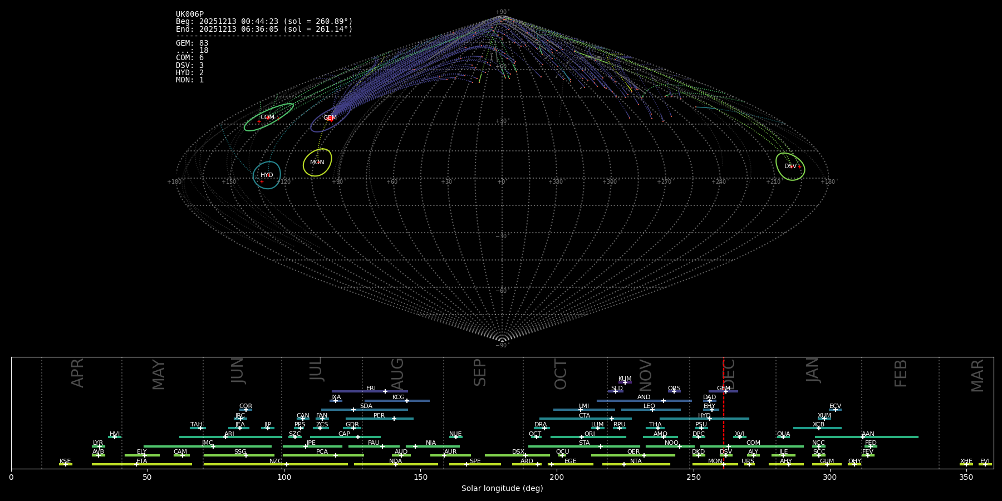The width and height of the screenshot is (1002, 501).
Task: Select the SDA shower label in timeline
Action: [366, 406]
